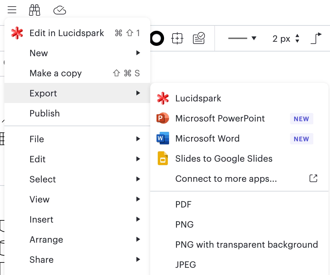Export to Microsoft PowerPoint
330x275 pixels.
pos(239,118)
